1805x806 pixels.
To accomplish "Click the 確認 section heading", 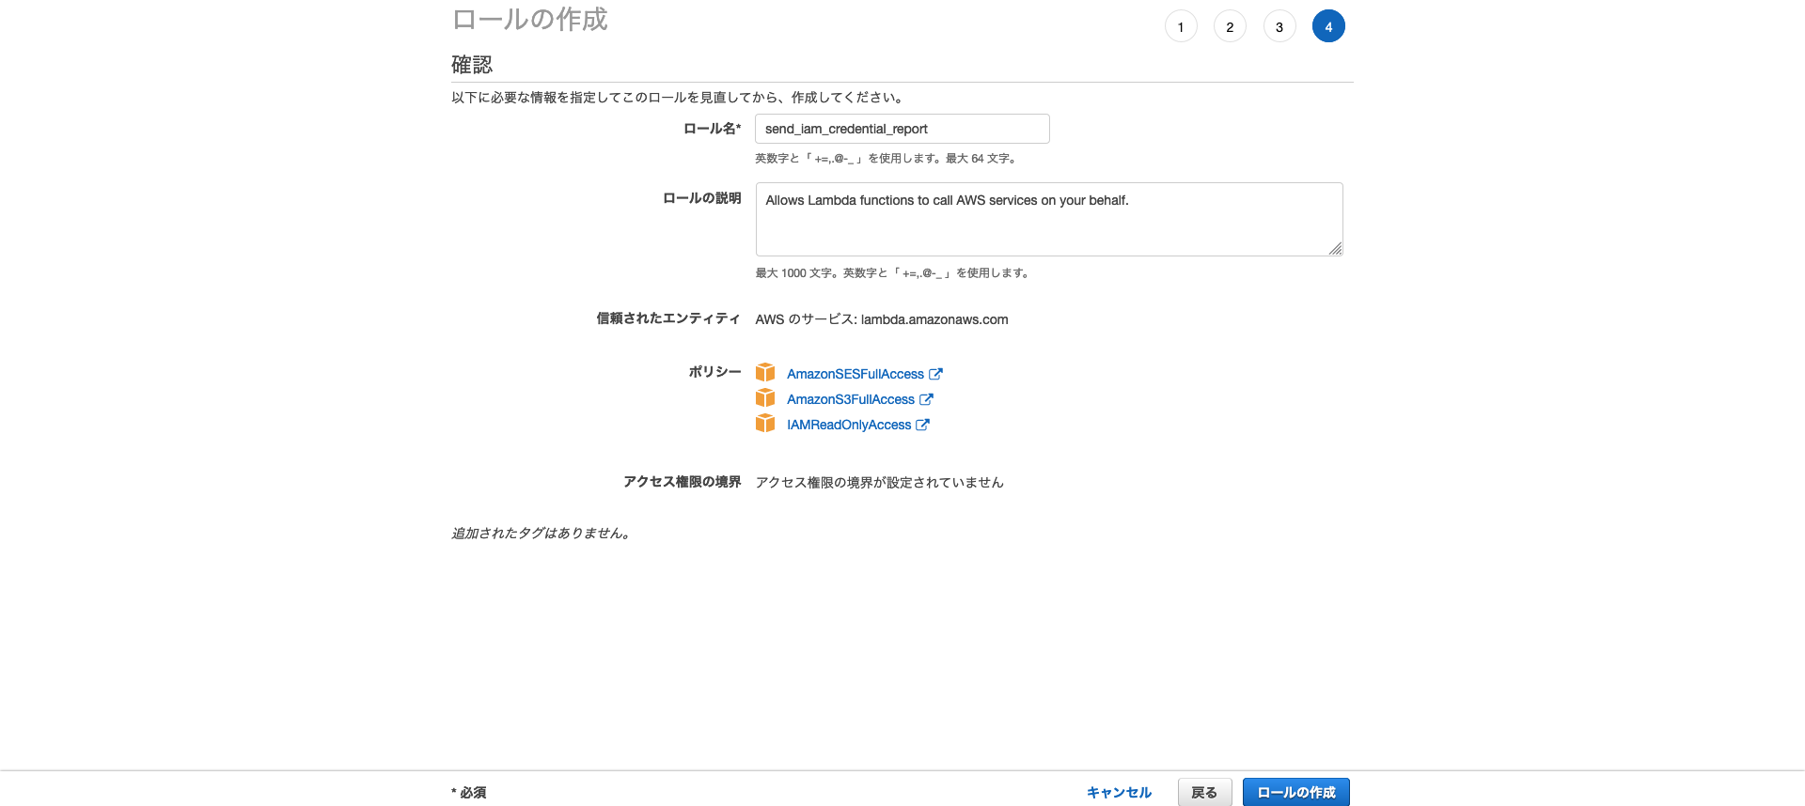I will click(x=472, y=65).
